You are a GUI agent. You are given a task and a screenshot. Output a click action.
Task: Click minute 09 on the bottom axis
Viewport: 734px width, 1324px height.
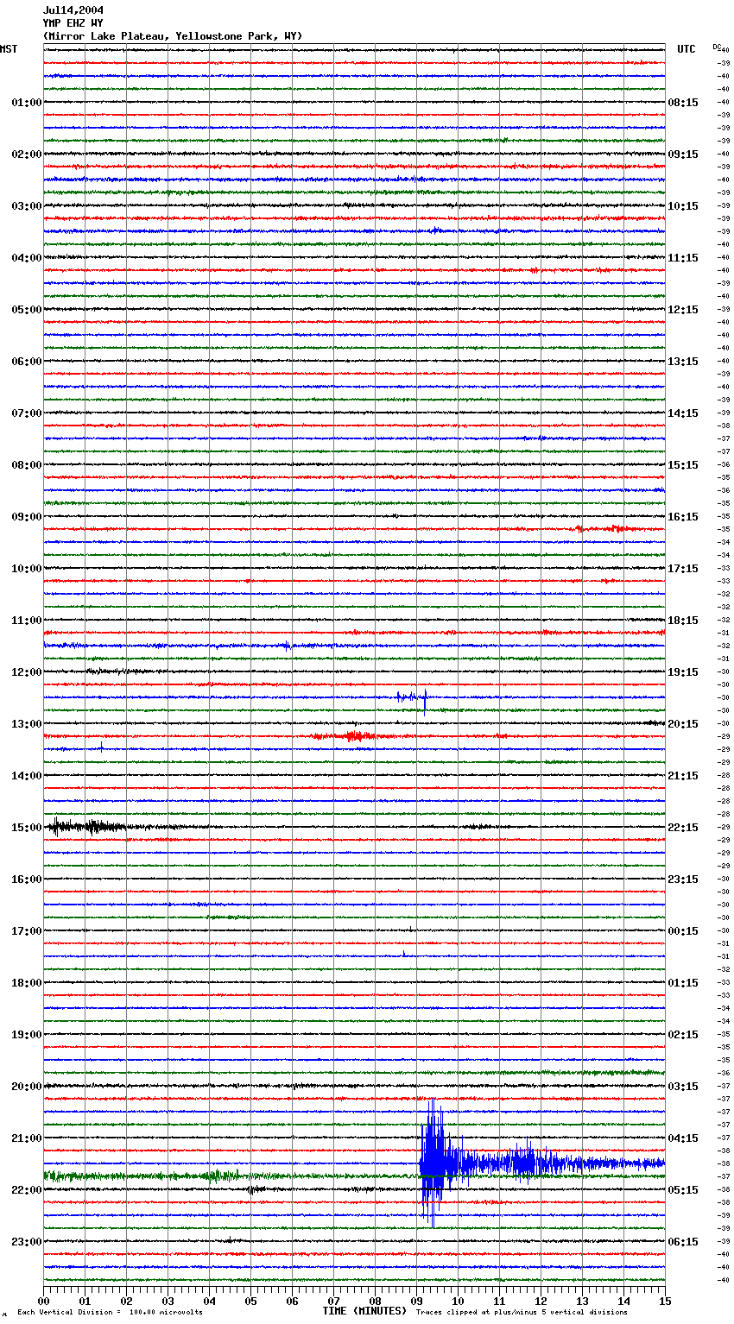point(417,1301)
